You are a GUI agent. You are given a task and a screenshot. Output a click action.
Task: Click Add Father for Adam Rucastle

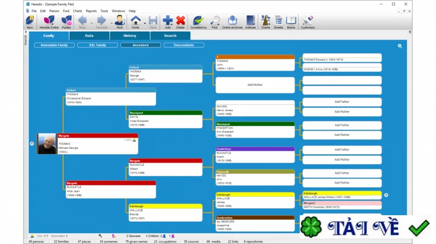coord(342,150)
